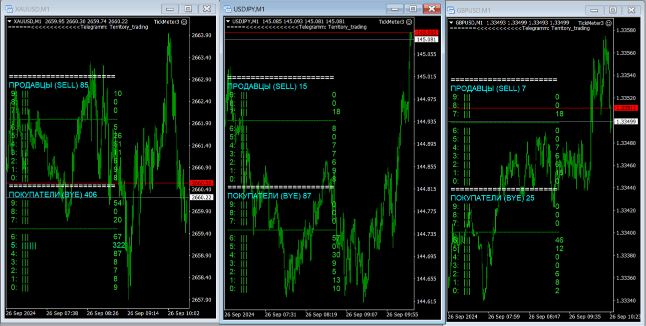This screenshot has width=646, height=326.
Task: Click 'ПОКУПАТЕЛИ (BYE) 87' in USDJPY chart
Action: pyautogui.click(x=269, y=196)
